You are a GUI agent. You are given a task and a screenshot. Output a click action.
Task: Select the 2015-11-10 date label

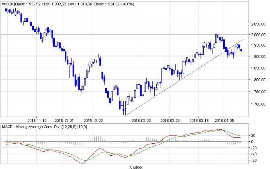(x=38, y=120)
